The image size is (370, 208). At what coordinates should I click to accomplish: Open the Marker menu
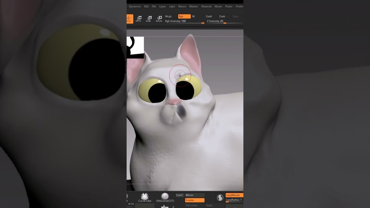click(x=194, y=6)
